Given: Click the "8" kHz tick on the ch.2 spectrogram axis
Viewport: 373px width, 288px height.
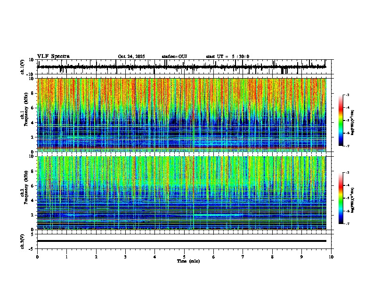Looking at the screenshot, I should [x=32, y=171].
